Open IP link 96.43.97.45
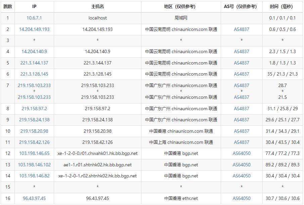 click(x=34, y=198)
